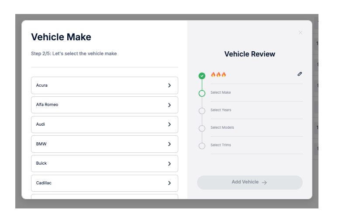Click the flame emojis vehicle entry
This screenshot has height=222, width=339.
coord(218,74)
